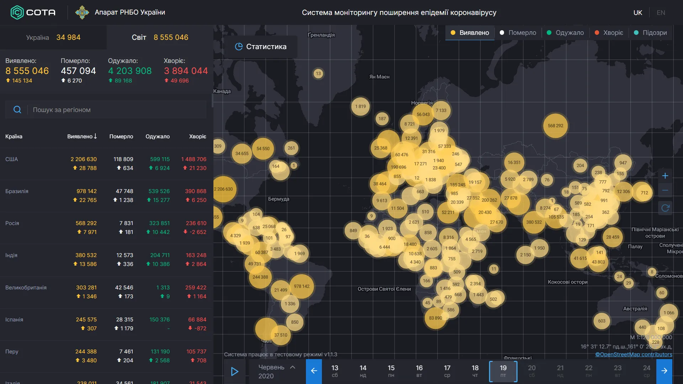The width and height of the screenshot is (683, 384).
Task: Sort table by Одужало column
Action: tap(158, 137)
